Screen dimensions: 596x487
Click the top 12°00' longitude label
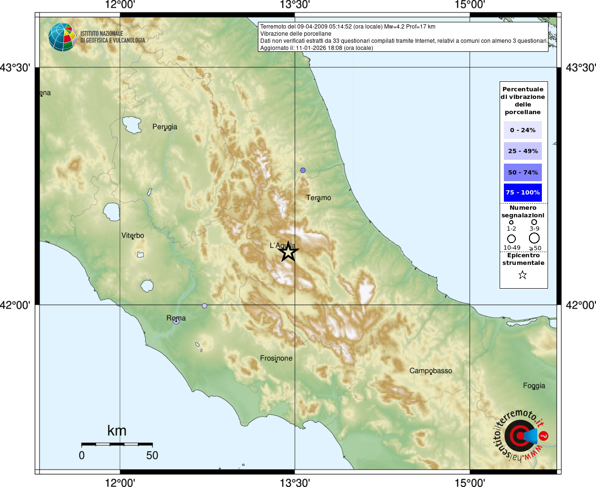(x=120, y=5)
